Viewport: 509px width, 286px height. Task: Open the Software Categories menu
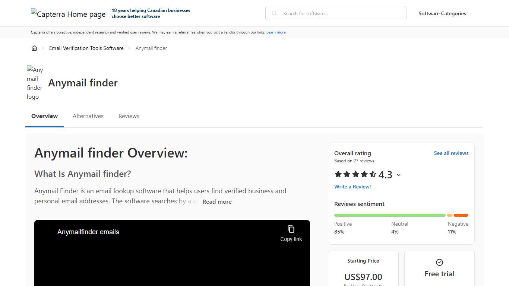pos(442,13)
